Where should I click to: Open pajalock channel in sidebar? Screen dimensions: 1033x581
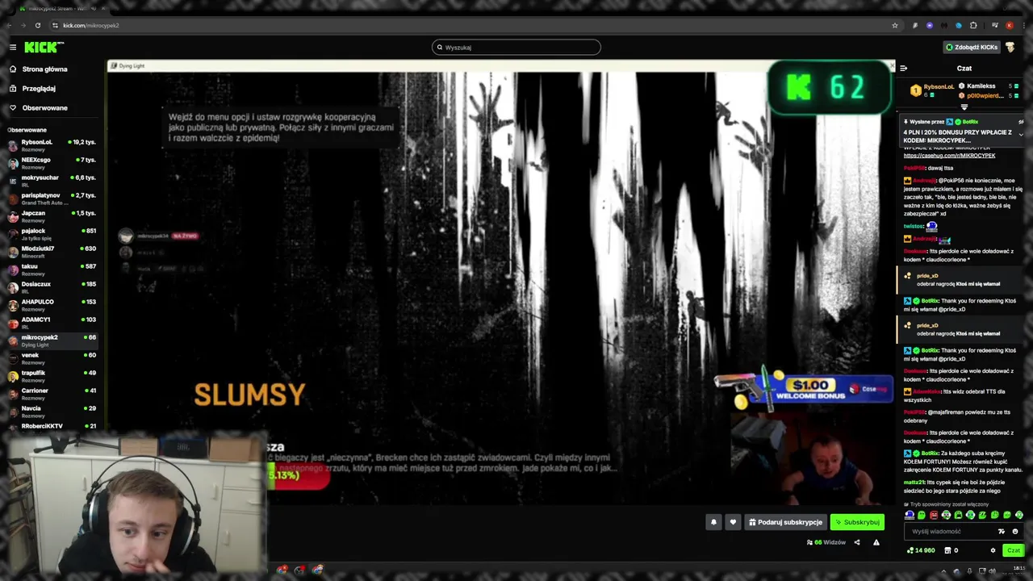(x=52, y=234)
